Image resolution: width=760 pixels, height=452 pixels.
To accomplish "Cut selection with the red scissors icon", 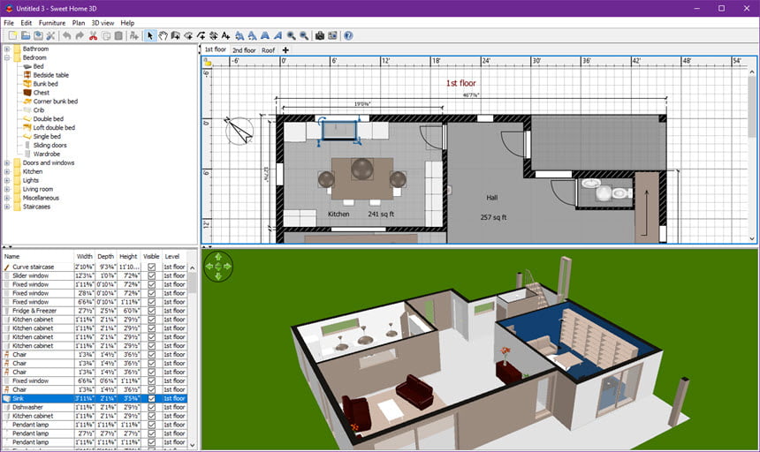I will point(93,35).
